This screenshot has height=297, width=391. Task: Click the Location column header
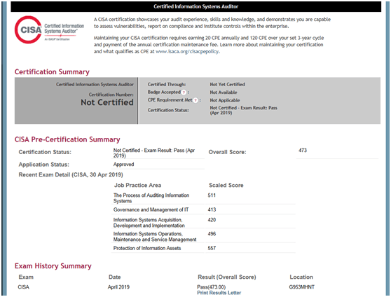point(301,277)
